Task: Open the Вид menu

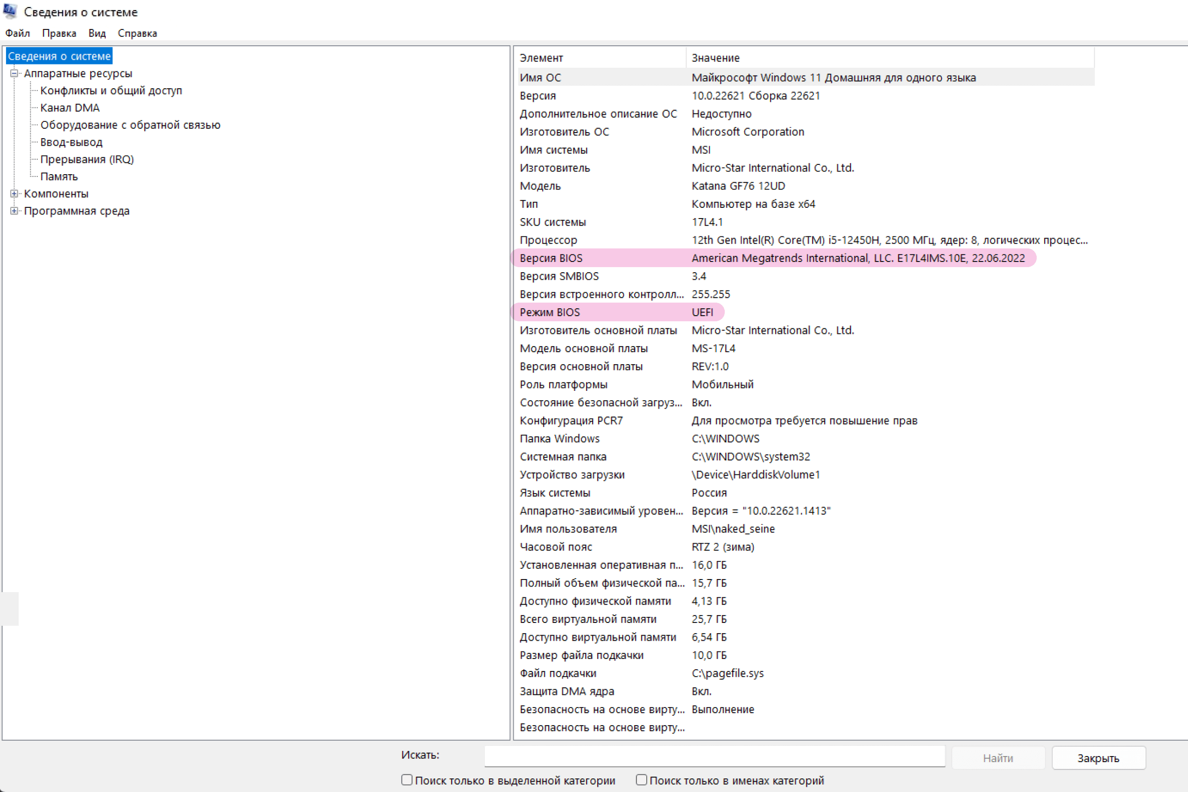Action: point(97,33)
